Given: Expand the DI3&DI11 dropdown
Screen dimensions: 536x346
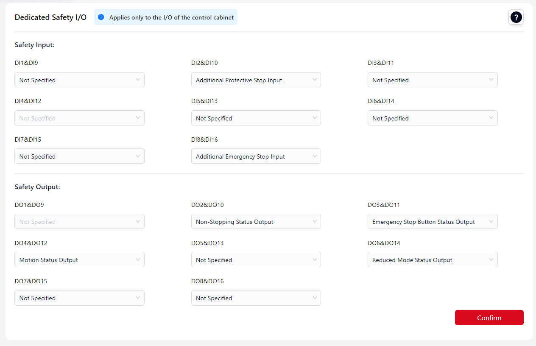Looking at the screenshot, I should pyautogui.click(x=432, y=80).
